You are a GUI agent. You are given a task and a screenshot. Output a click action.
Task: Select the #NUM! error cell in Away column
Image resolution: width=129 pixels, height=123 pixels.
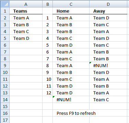[x=108, y=65]
